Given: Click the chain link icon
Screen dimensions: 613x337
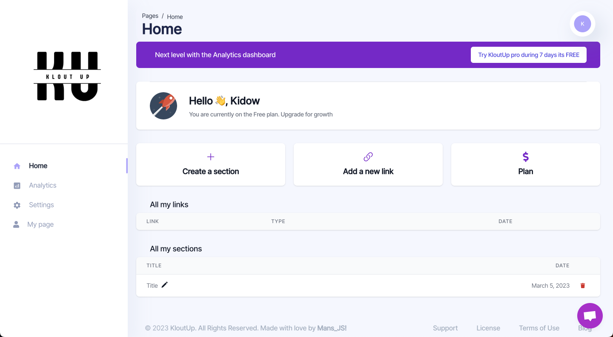Looking at the screenshot, I should click(x=368, y=157).
